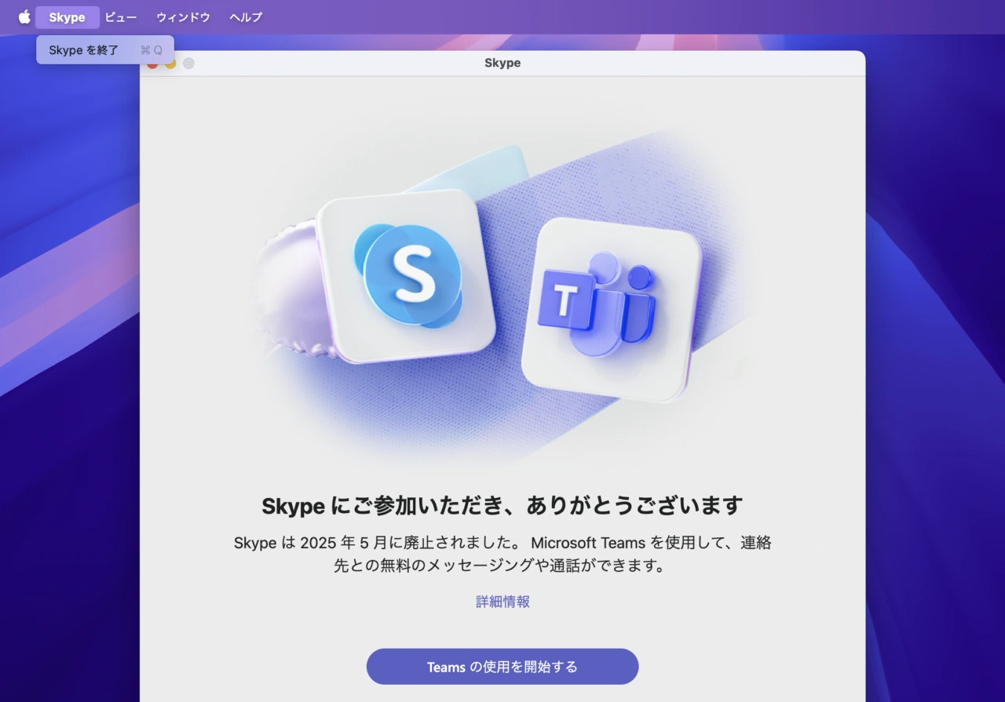Viewport: 1005px width, 702px height.
Task: Open the Apple menu
Action: pyautogui.click(x=24, y=16)
